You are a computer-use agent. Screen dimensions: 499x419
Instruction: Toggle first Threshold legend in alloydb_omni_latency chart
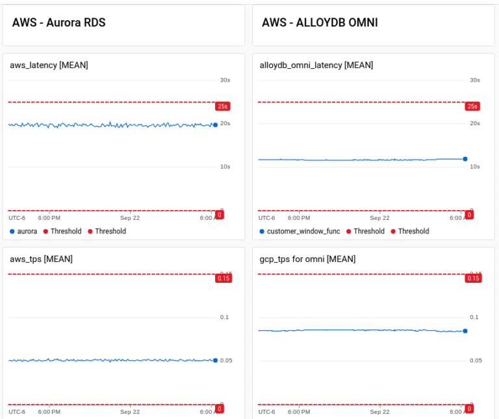tap(365, 232)
